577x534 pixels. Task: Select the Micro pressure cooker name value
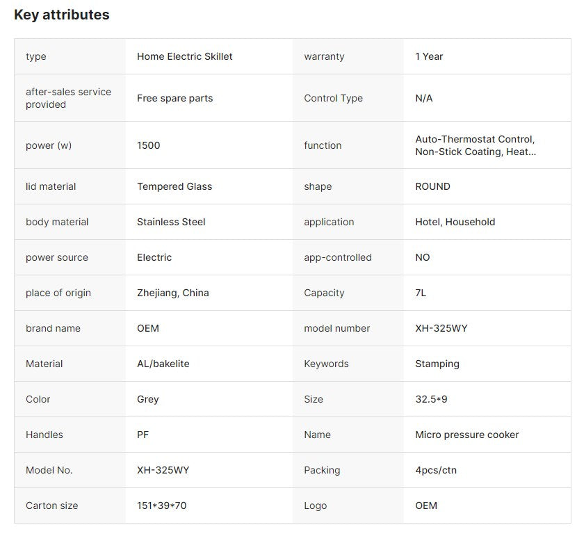point(467,435)
